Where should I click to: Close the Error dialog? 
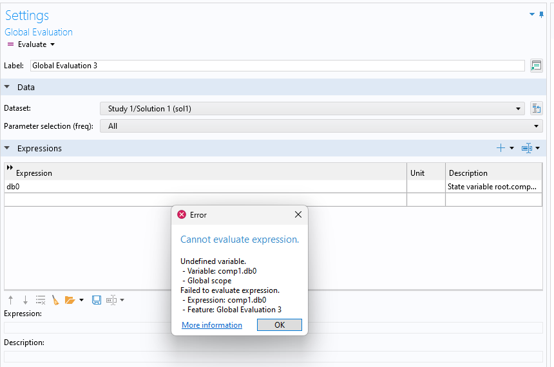[x=298, y=214]
